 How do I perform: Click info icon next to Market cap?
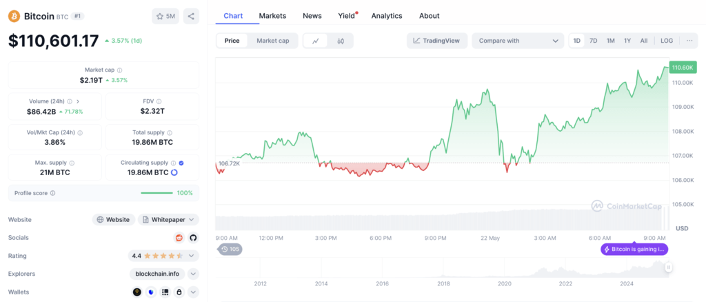[119, 70]
